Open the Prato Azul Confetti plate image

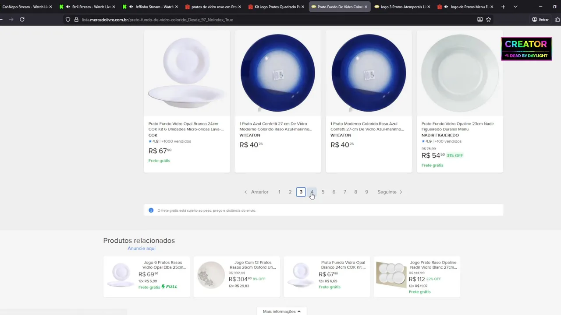[x=278, y=73]
